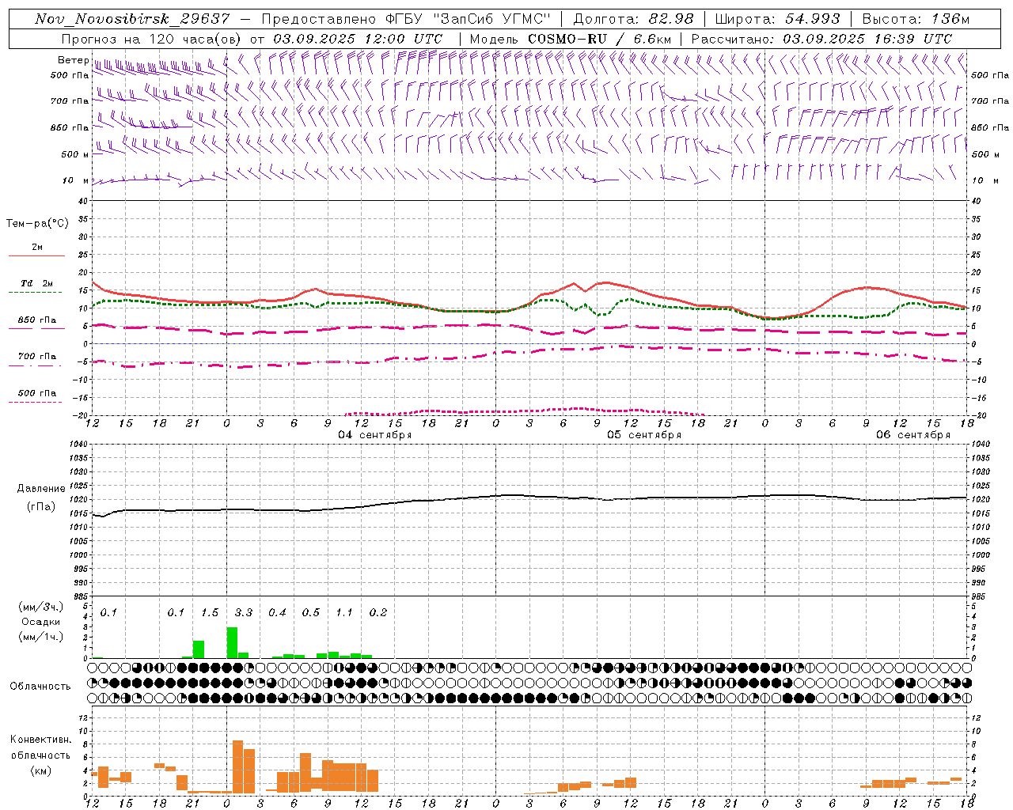
Task: Click the '850 гПа' temperature legend entry
Action: [36, 320]
